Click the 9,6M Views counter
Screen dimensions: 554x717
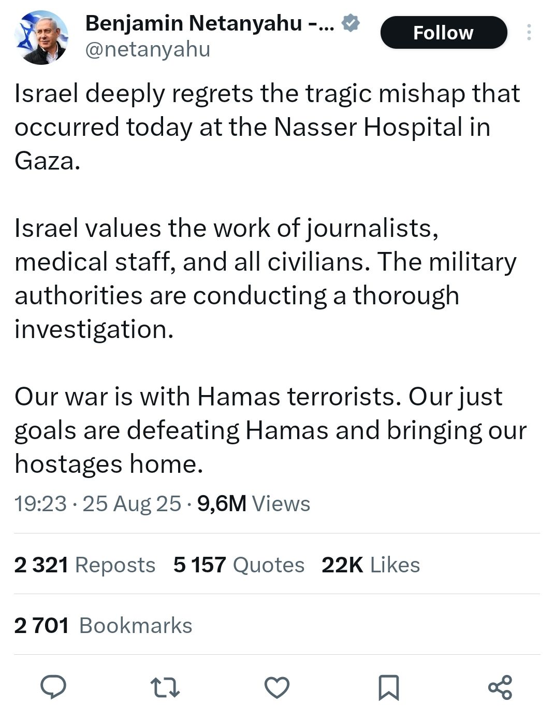click(x=254, y=503)
